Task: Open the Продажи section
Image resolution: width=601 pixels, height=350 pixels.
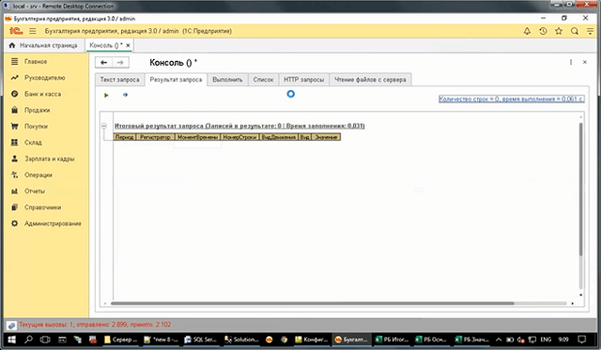Action: 38,110
